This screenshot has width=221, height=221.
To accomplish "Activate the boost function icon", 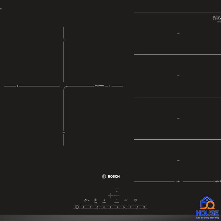I will [104, 201].
